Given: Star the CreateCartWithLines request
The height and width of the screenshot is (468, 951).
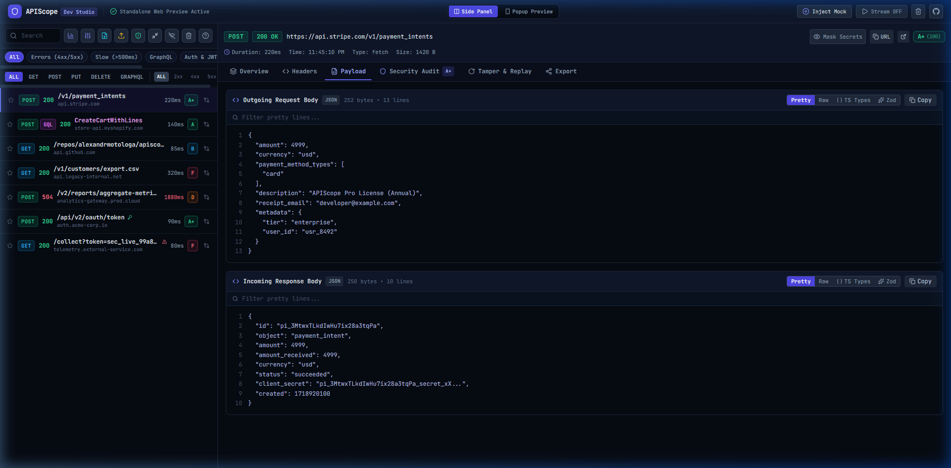Looking at the screenshot, I should coord(10,124).
